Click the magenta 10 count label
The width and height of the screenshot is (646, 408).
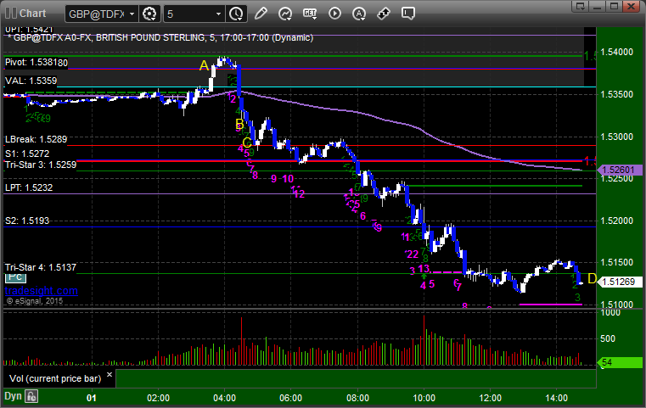pyautogui.click(x=288, y=179)
